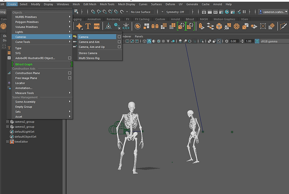Image resolution: width=289 pixels, height=194 pixels.
Task: Click the exposure value field showing 0.00
Action: pos(233,41)
